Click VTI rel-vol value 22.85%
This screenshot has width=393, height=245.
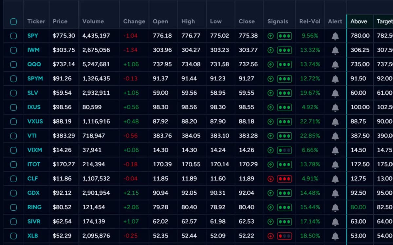tap(310, 136)
